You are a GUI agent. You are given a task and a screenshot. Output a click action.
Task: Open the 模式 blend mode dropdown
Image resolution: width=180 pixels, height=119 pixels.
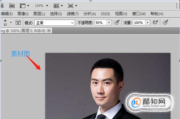[55, 23]
